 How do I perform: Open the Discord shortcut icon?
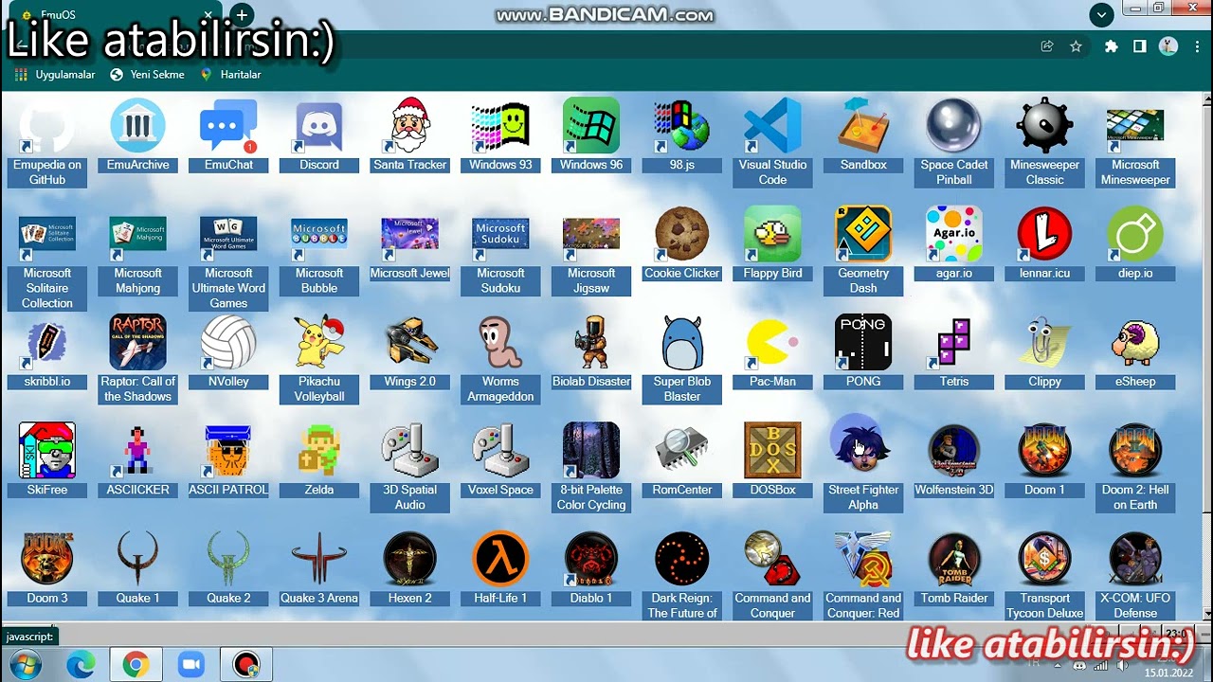(x=319, y=126)
